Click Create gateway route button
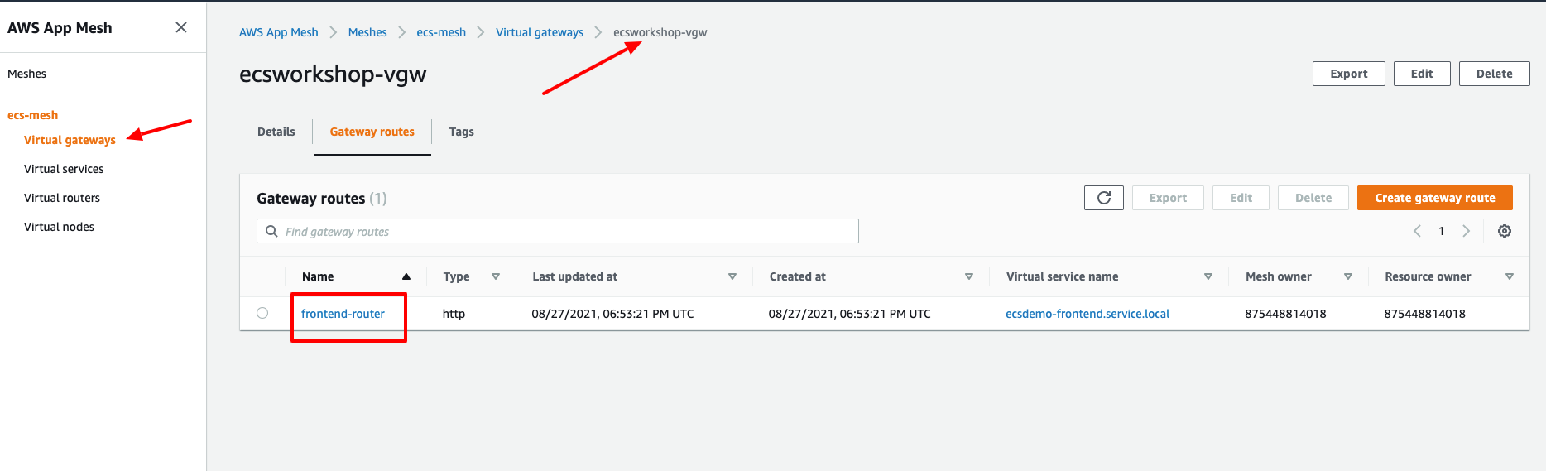 tap(1434, 198)
